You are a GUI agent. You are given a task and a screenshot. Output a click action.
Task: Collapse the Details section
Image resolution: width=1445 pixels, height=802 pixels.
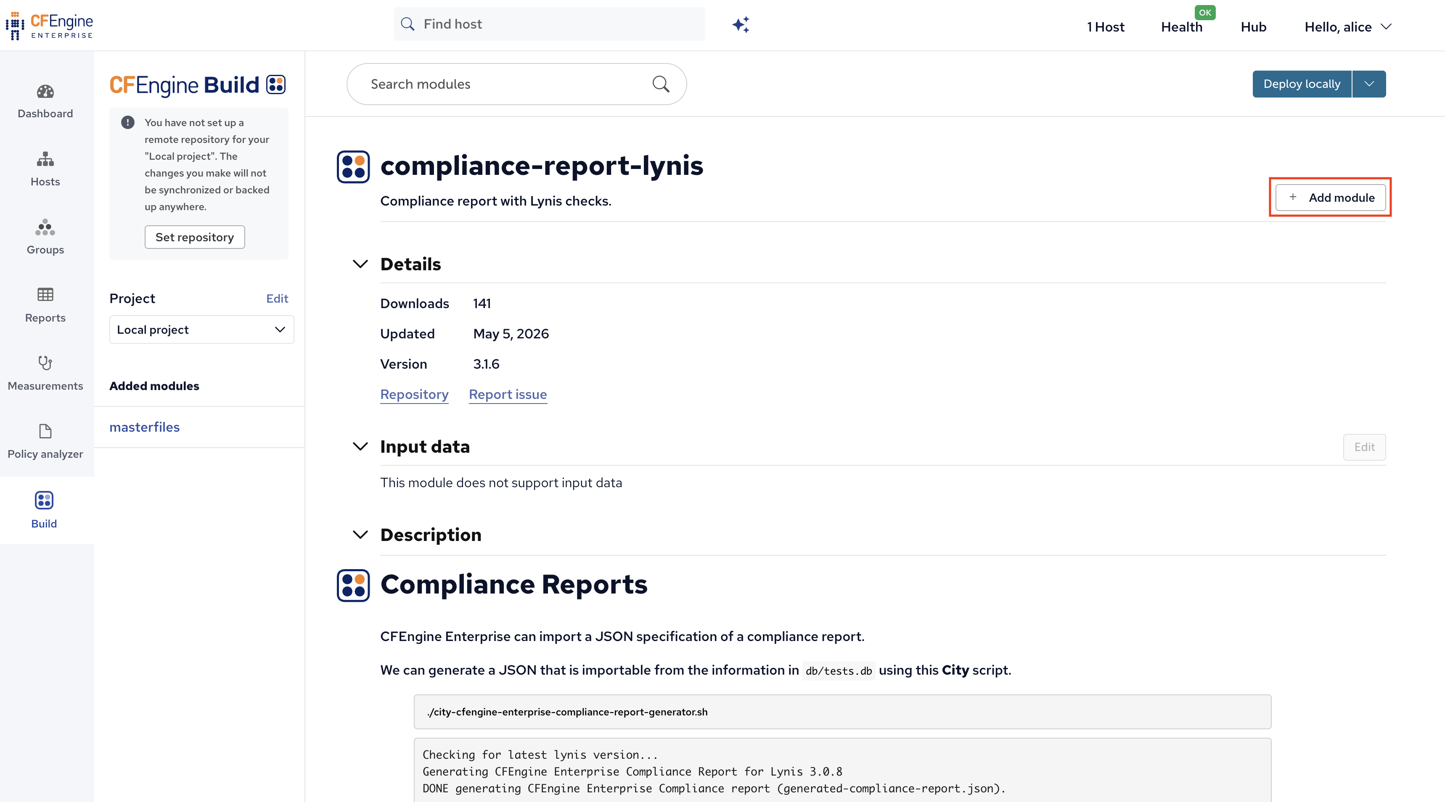[360, 264]
